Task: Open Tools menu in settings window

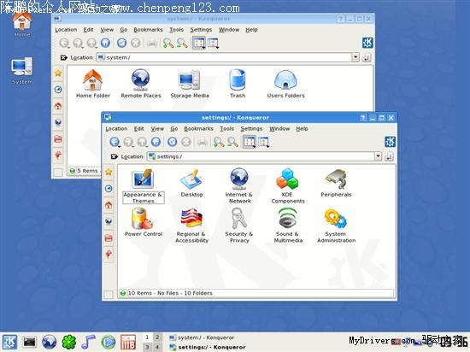Action: click(227, 128)
